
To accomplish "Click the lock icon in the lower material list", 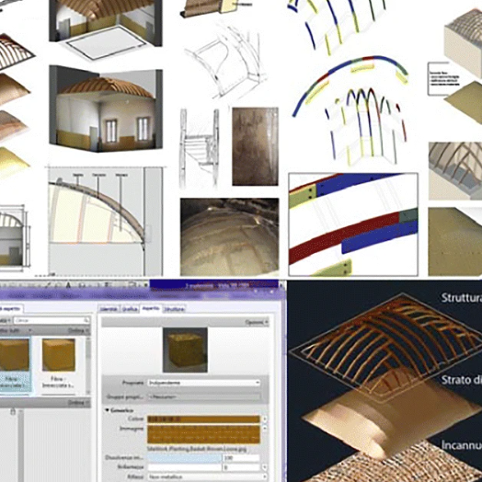I will click(13, 411).
